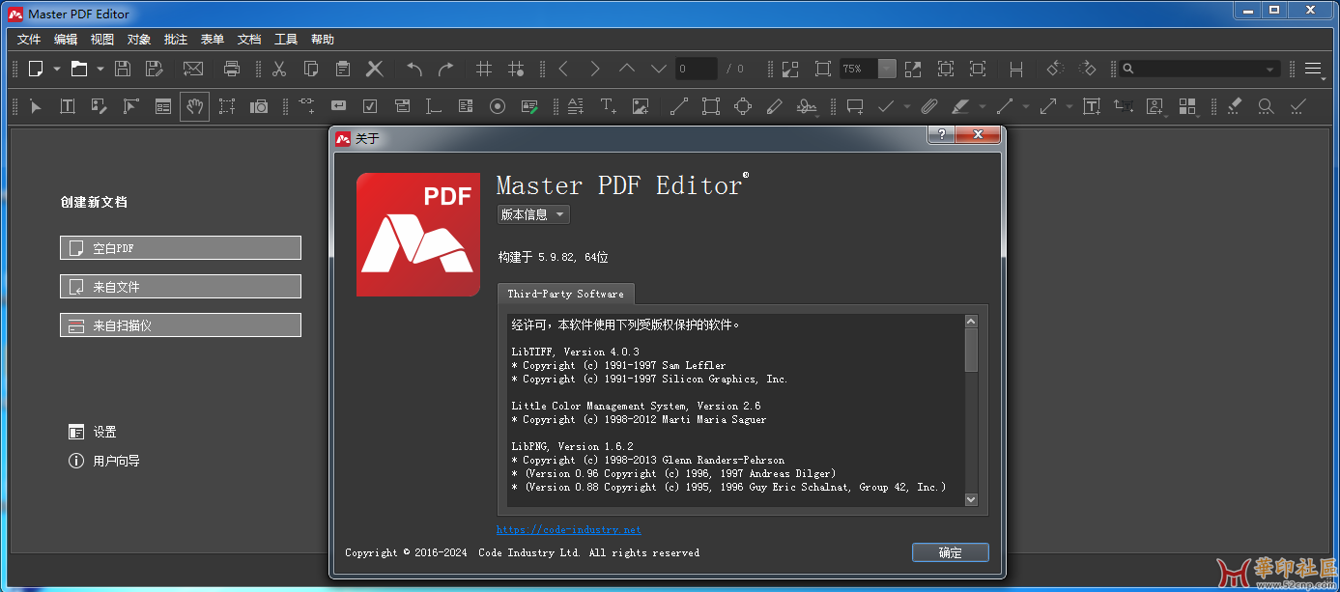Open 设置 on the start page
1340x592 pixels.
tap(93, 432)
